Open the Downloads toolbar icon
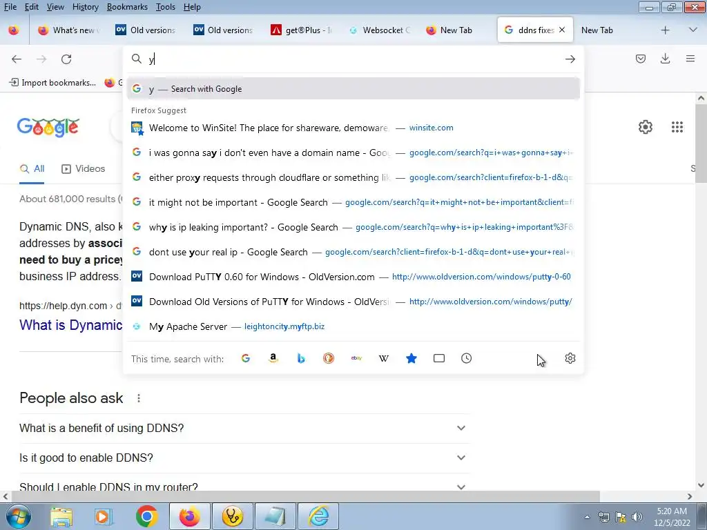The width and height of the screenshot is (707, 530). pos(665,59)
